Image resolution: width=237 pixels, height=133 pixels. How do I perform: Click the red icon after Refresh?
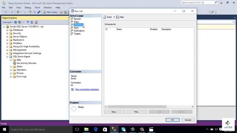[36, 22]
